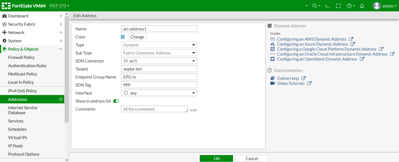
Task: Open the AWS Dynamic Address guide link
Action: pyautogui.click(x=311, y=39)
